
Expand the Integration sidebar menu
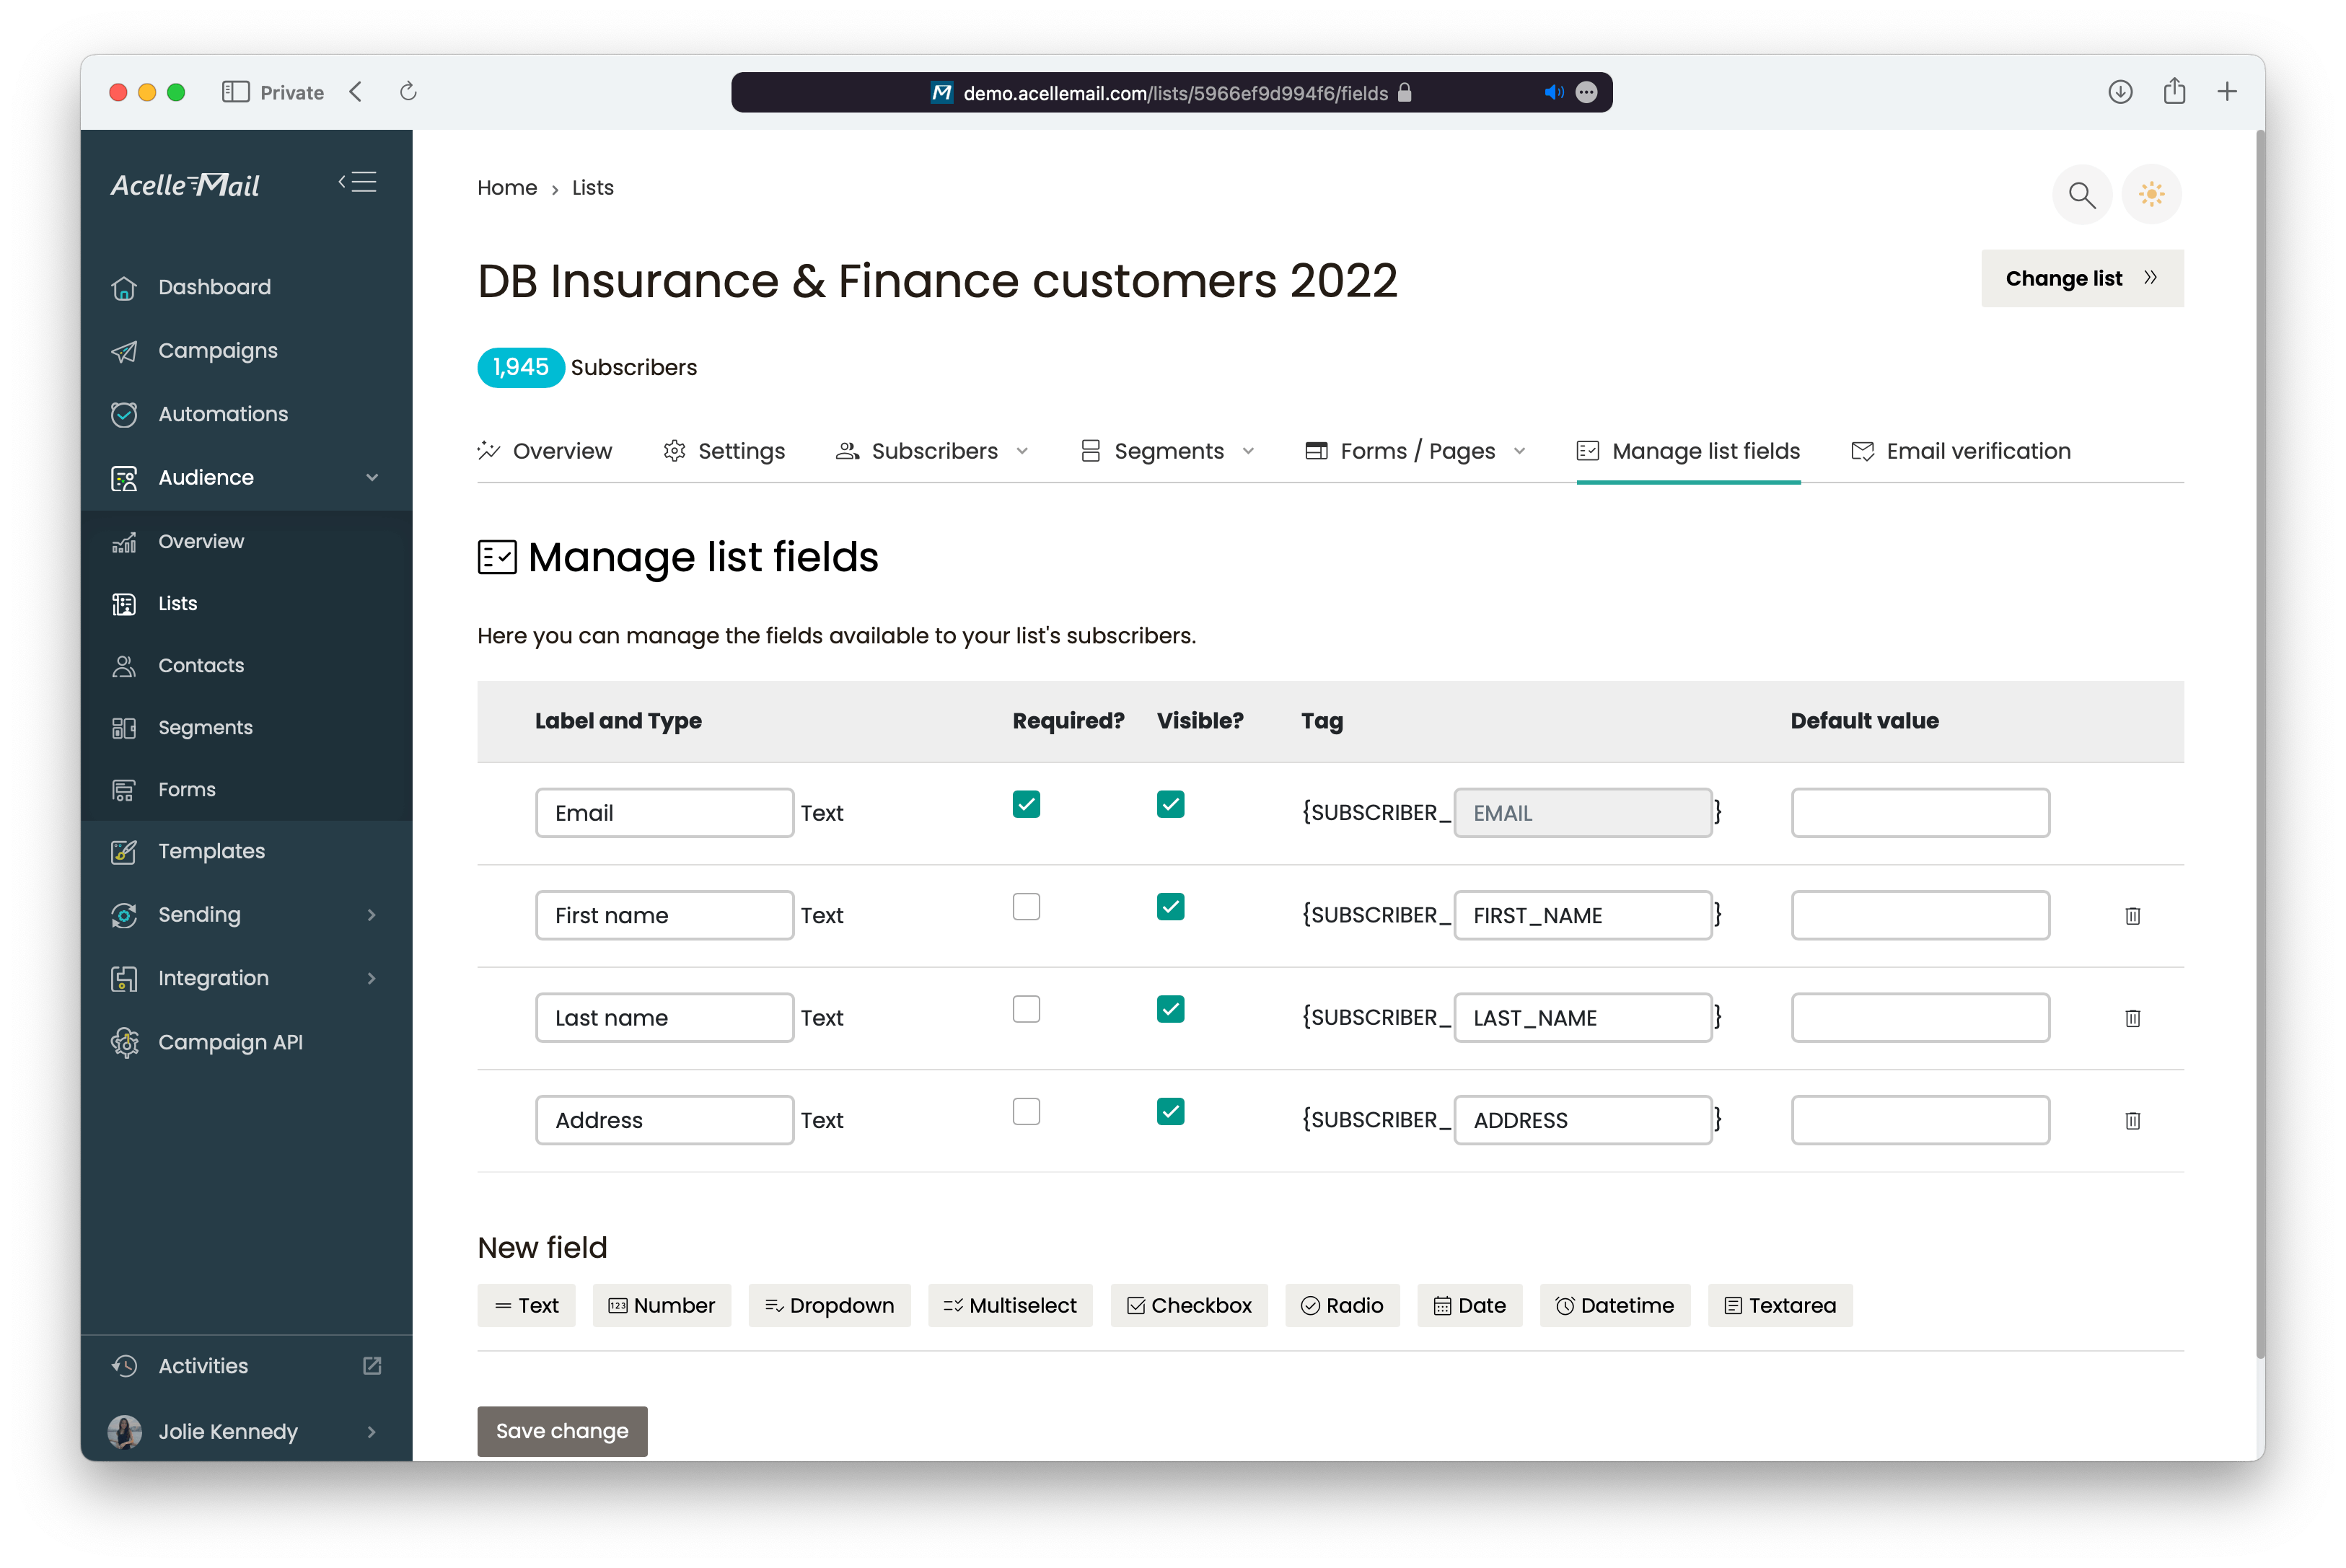pyautogui.click(x=372, y=978)
